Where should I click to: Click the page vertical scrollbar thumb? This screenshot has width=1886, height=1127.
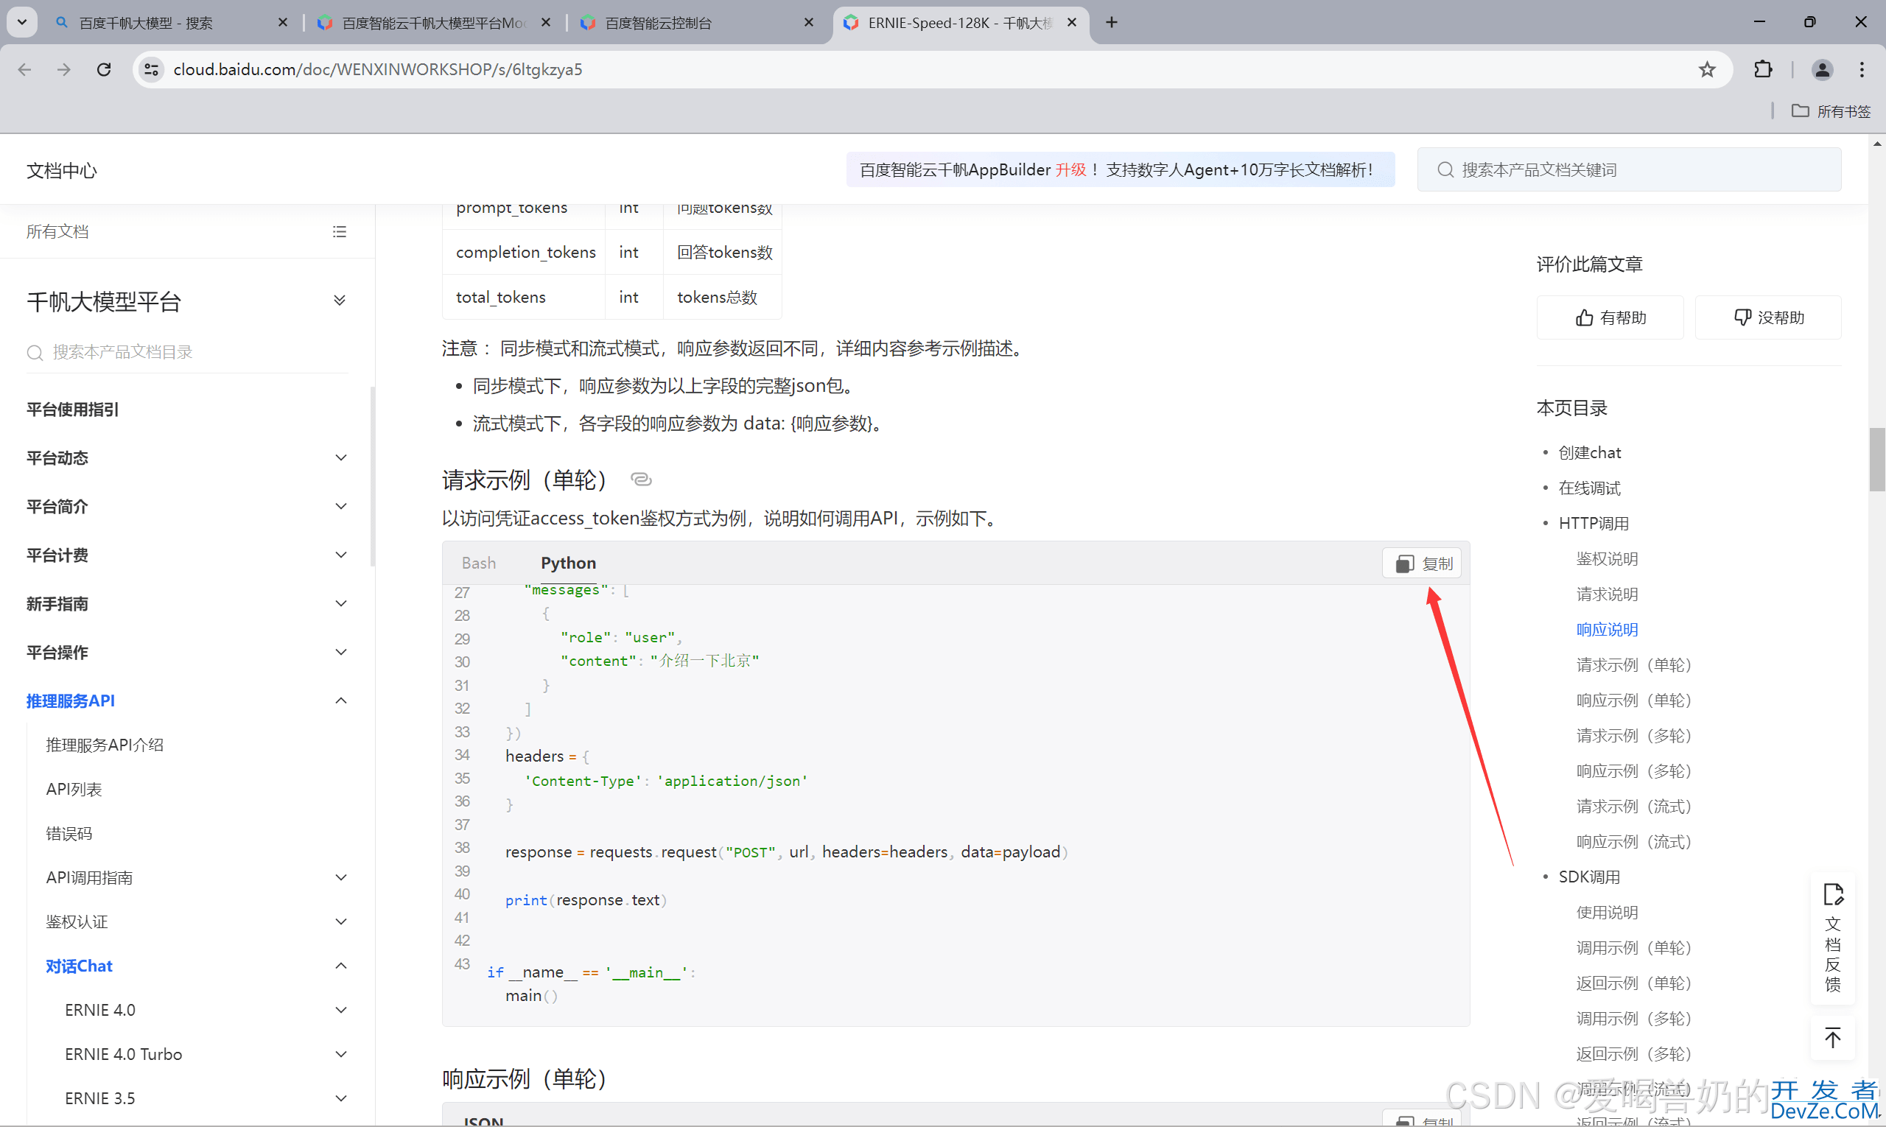point(1877,460)
